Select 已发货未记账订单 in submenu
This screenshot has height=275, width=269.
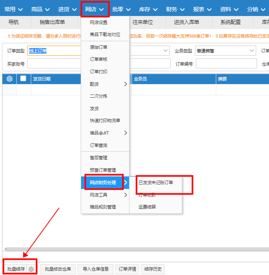(156, 183)
